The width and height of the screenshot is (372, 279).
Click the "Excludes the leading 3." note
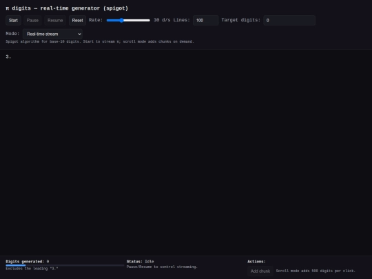tap(32, 269)
